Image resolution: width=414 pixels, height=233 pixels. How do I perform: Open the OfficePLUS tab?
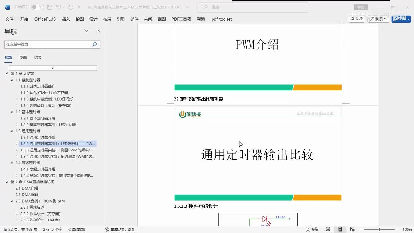45,19
